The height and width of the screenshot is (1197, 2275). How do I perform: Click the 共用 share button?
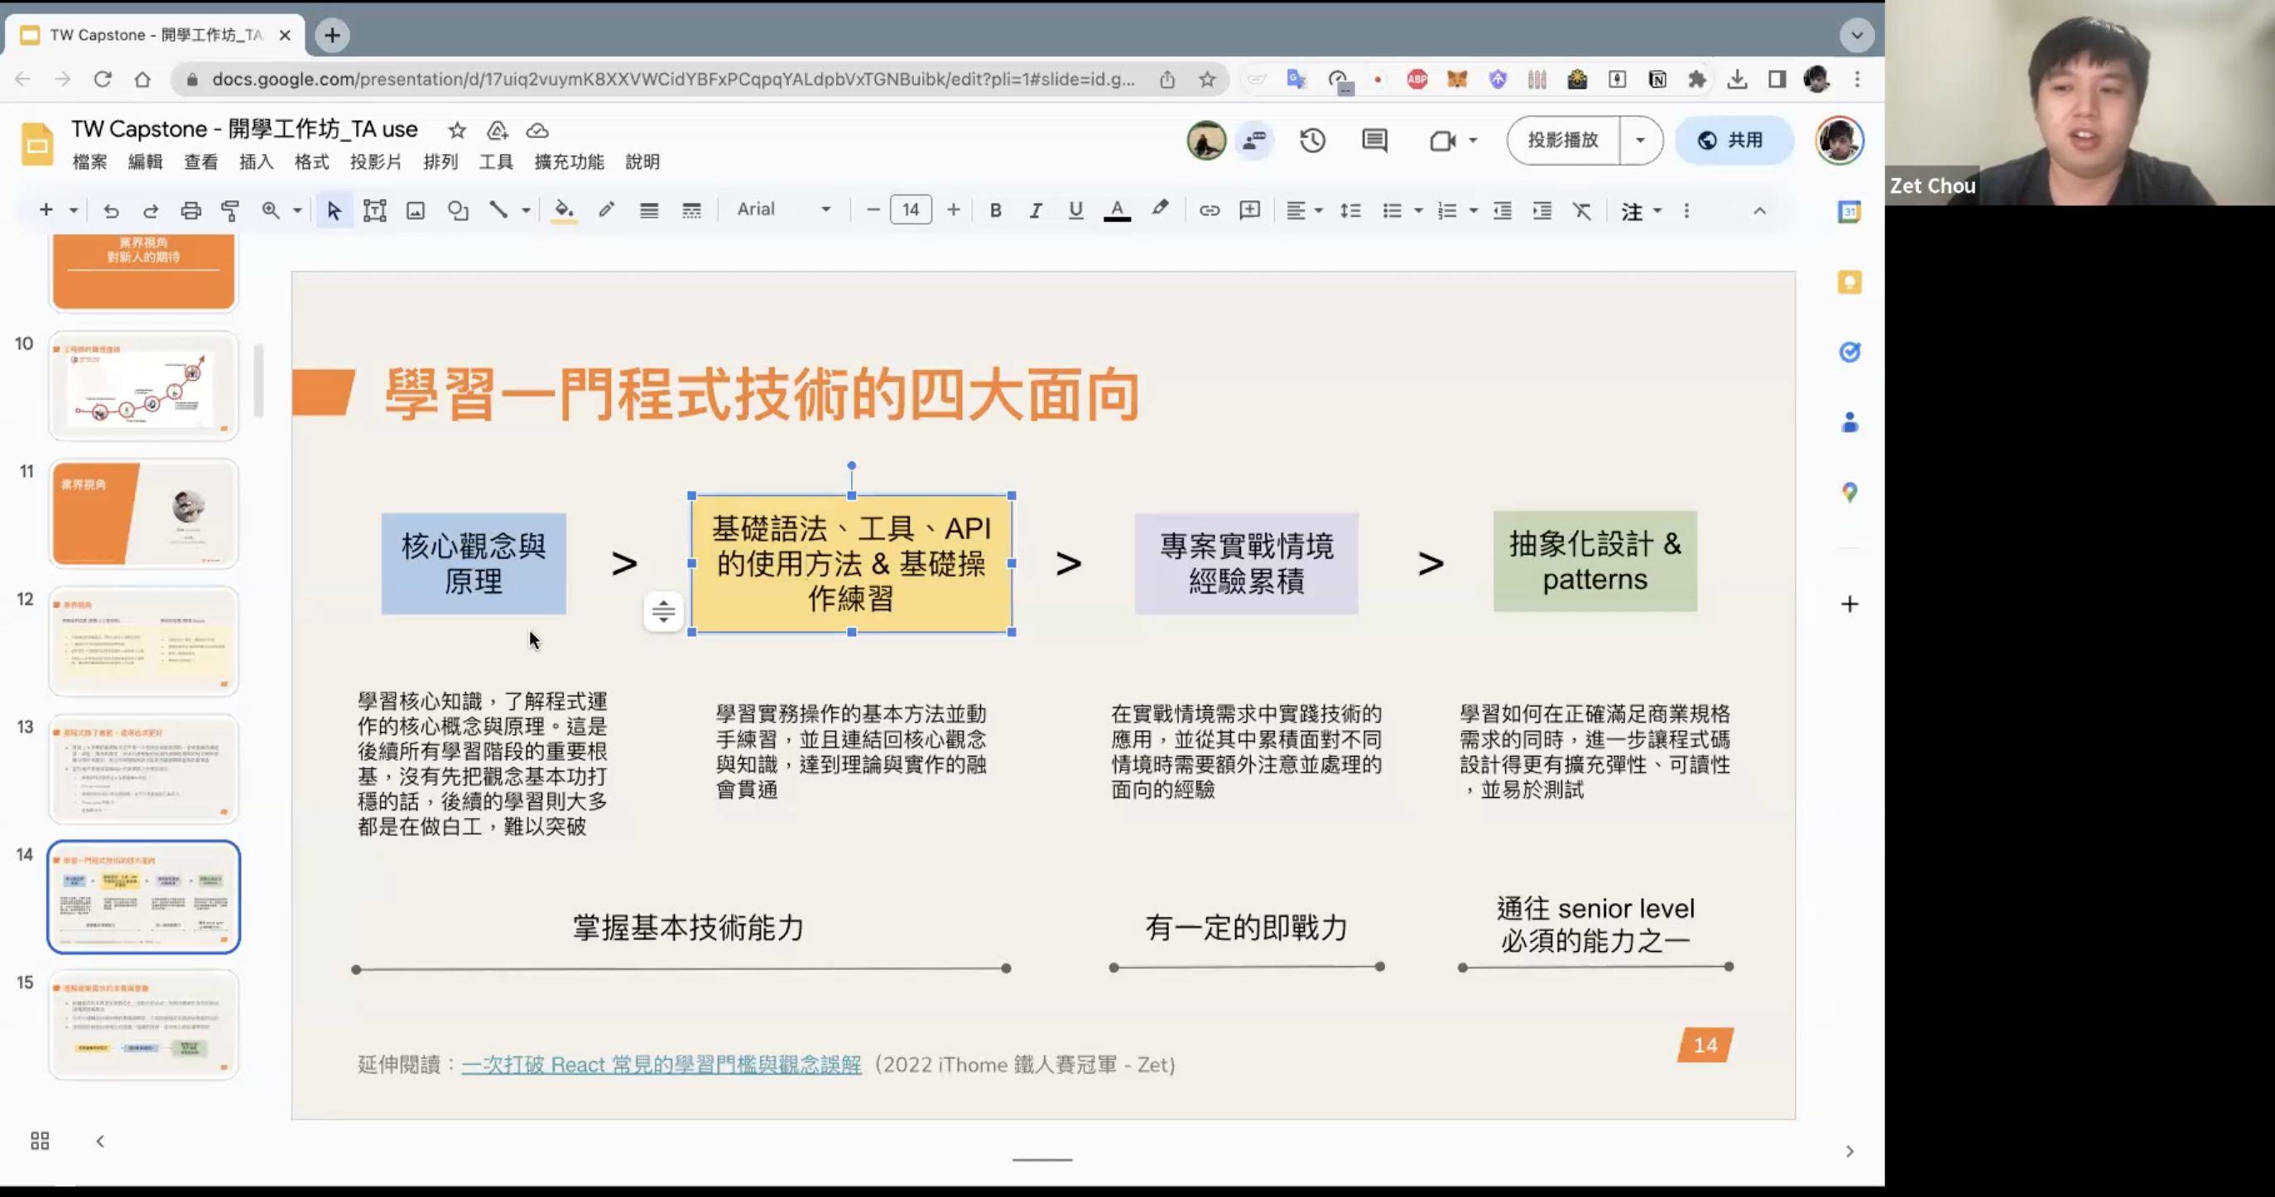(1734, 141)
